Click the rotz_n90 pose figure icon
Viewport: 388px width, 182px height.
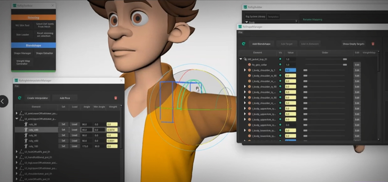pyautogui.click(x=26, y=130)
